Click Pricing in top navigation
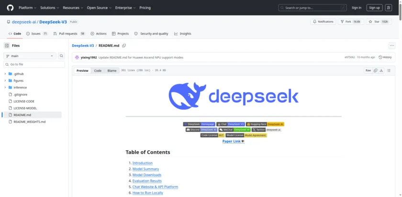This screenshot has width=402, height=197. (145, 8)
